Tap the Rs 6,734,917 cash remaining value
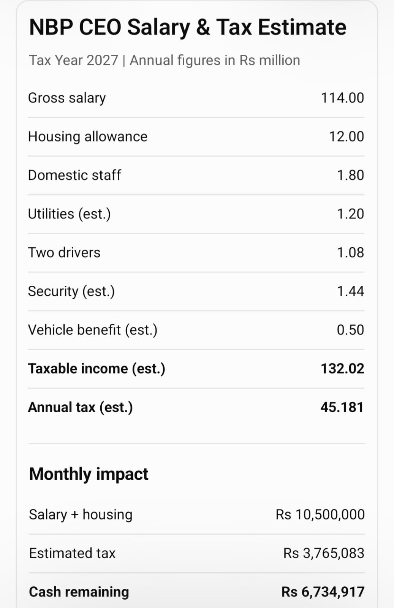 coord(323,592)
